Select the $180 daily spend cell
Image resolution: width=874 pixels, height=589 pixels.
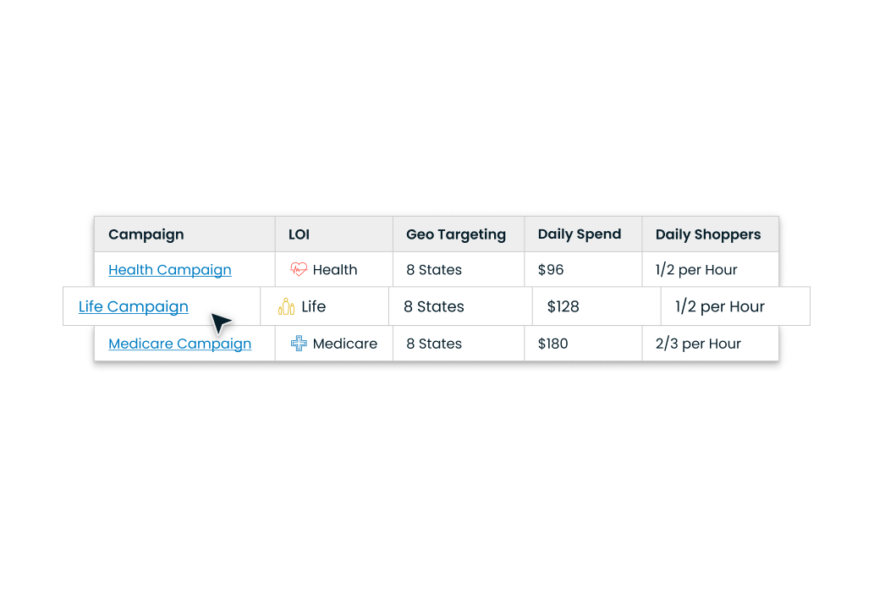tap(553, 344)
